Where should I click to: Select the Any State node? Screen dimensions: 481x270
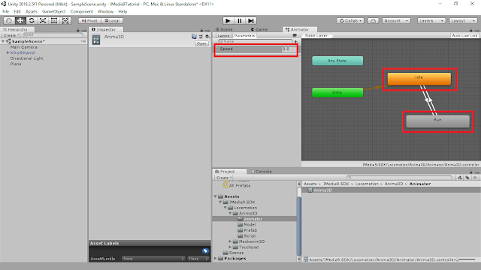pos(337,61)
